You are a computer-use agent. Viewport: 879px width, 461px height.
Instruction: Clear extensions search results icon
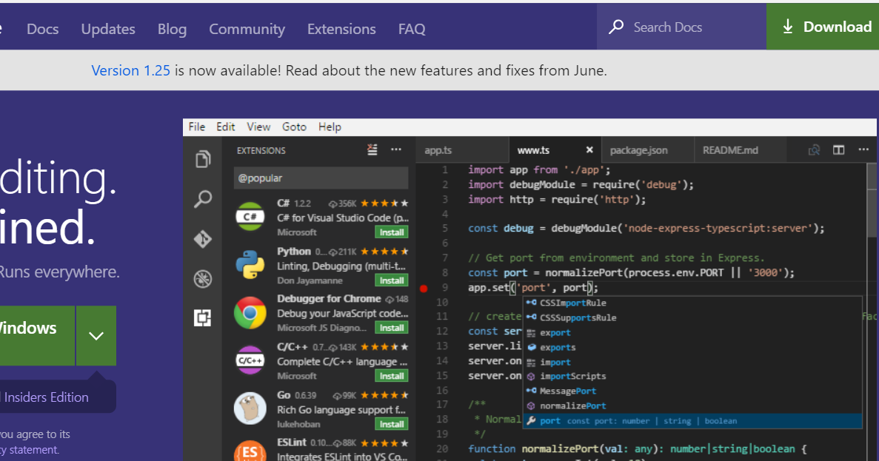click(372, 149)
